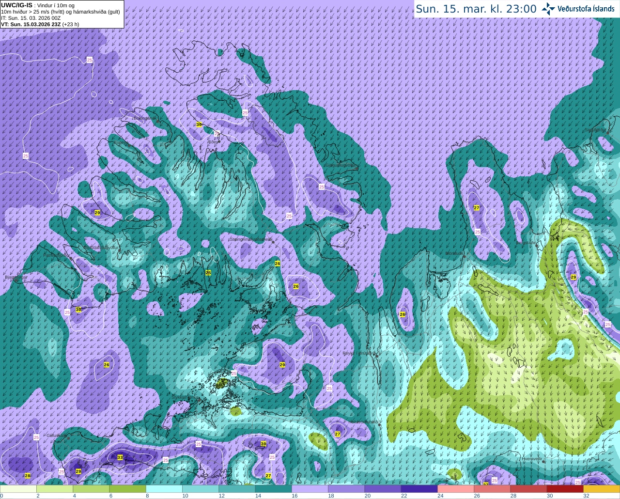Click the legend swatch for 10–12 m/s

[201, 489]
